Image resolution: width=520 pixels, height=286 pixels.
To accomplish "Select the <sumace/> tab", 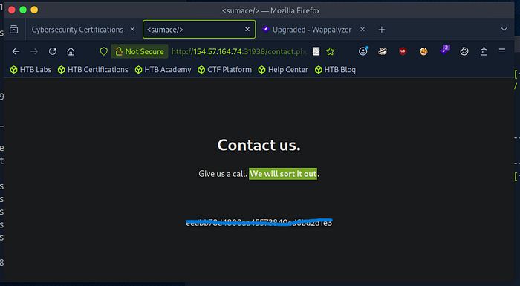I will point(199,30).
